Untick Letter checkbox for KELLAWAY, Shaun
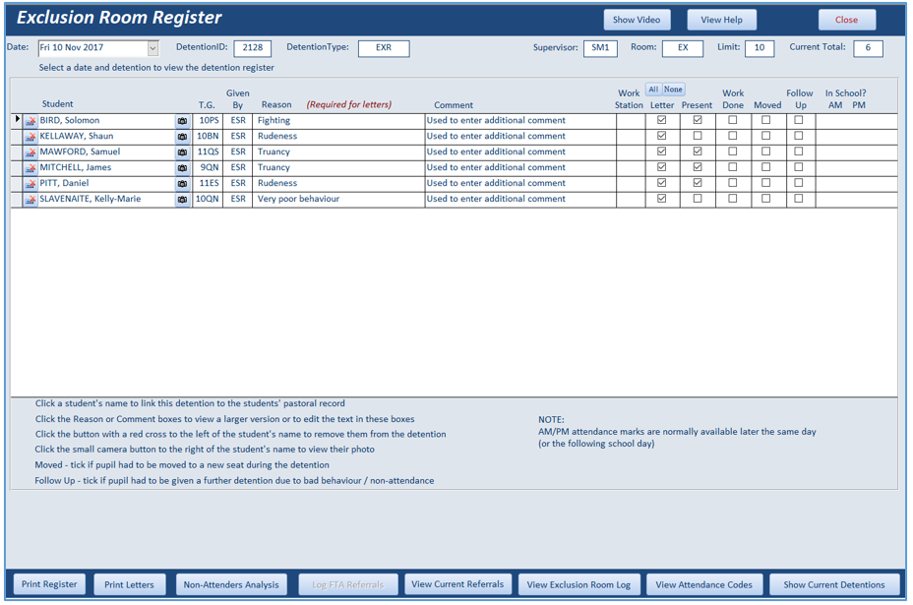 click(661, 136)
